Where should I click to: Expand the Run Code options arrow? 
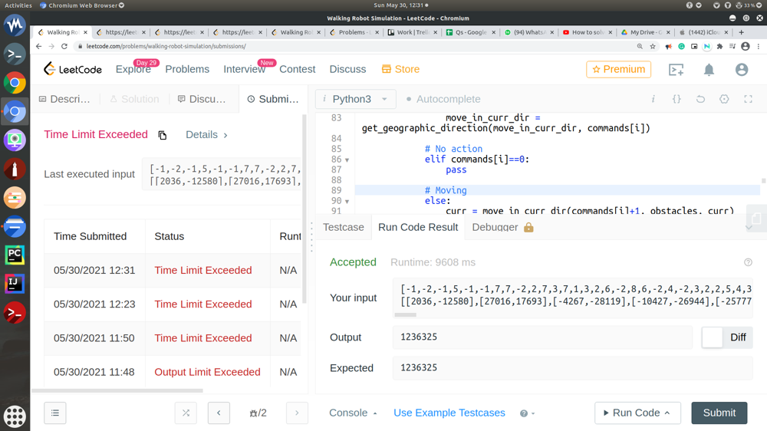click(667, 413)
